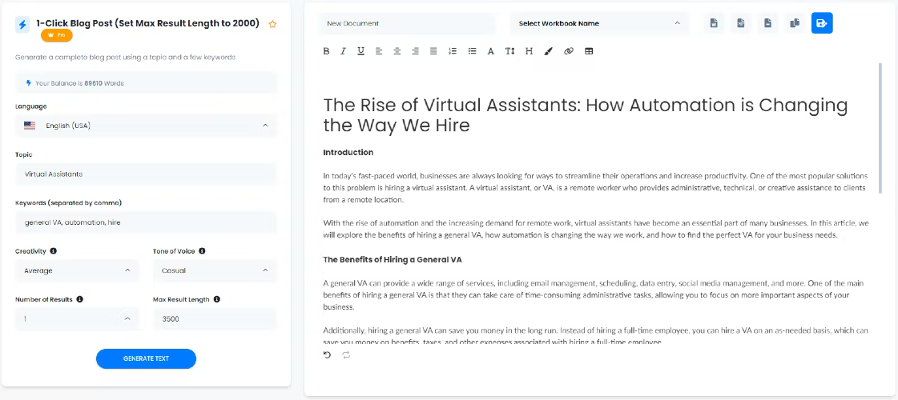Click the Pro badge
Viewport: 898px width, 400px height.
tap(57, 35)
